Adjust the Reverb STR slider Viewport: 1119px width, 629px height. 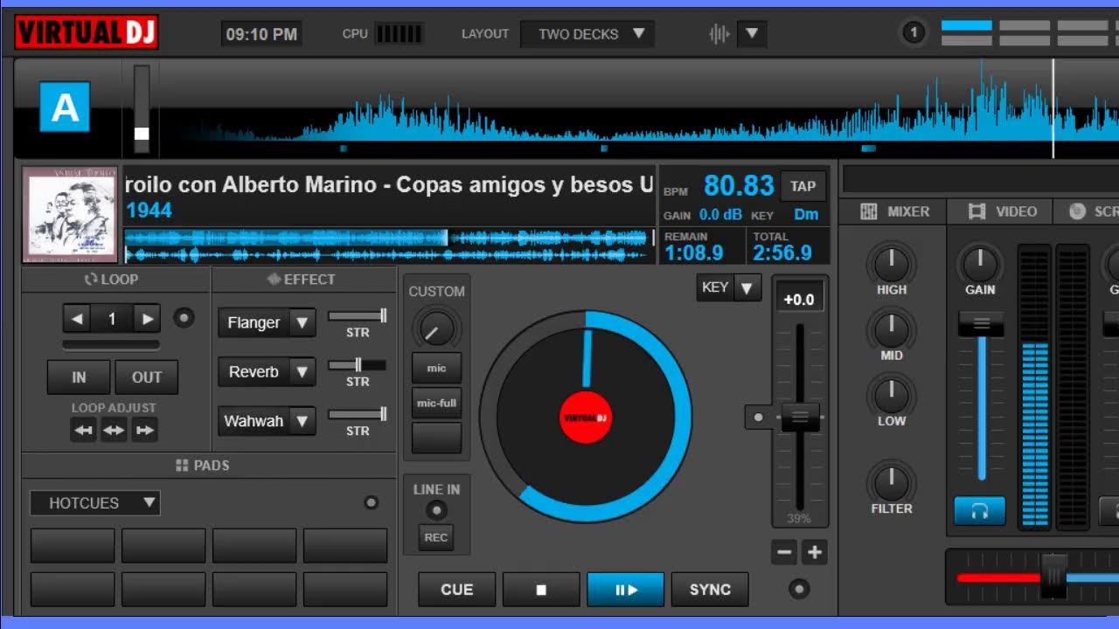(x=358, y=364)
